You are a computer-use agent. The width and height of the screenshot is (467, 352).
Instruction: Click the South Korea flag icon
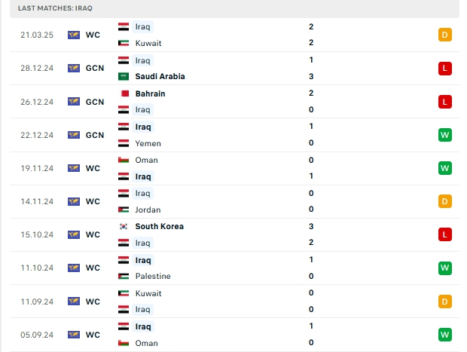pyautogui.click(x=124, y=227)
